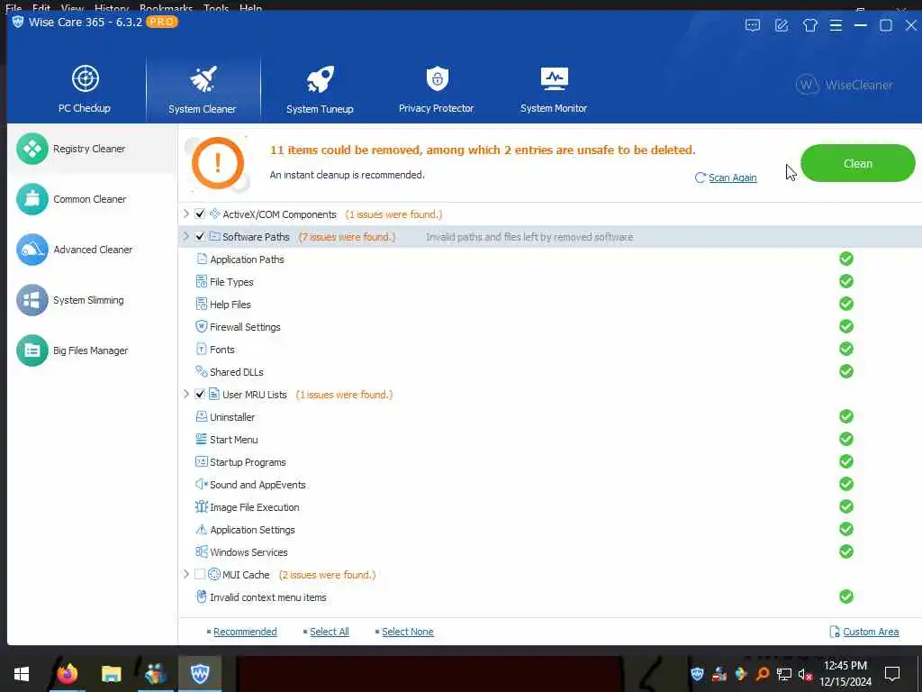This screenshot has width=922, height=692.
Task: Open Big Files Manager
Action: click(x=92, y=351)
